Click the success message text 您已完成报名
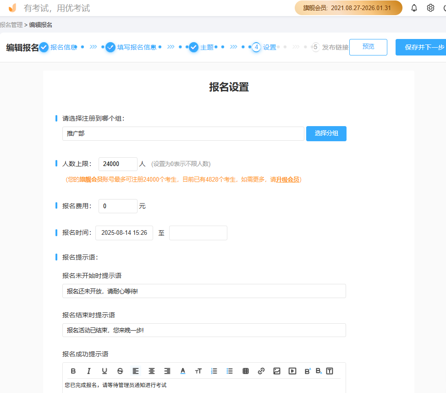The image size is (446, 393). click(116, 385)
